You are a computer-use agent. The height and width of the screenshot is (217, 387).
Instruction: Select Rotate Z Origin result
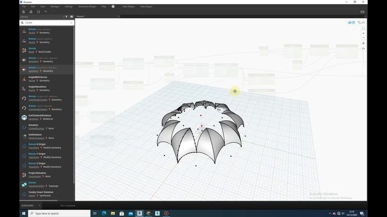47,165
